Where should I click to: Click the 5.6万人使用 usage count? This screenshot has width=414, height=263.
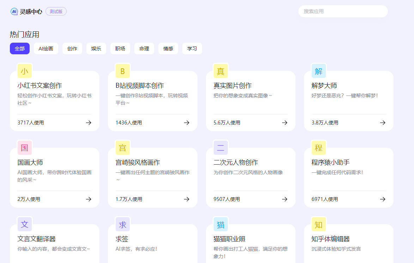[x=227, y=123]
